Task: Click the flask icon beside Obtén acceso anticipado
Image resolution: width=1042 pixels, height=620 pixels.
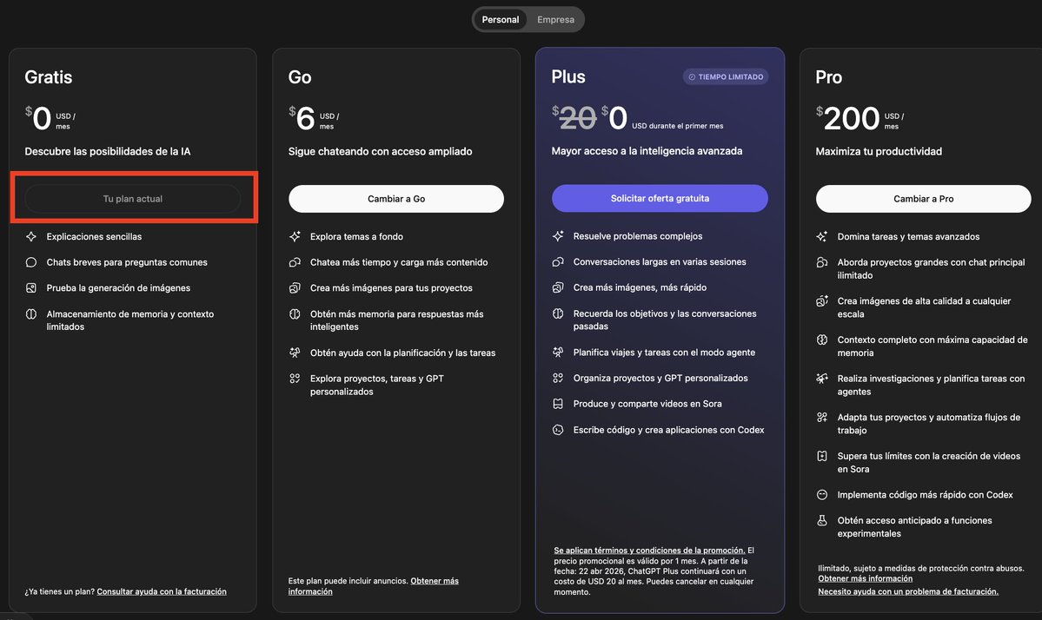Action: tap(822, 520)
